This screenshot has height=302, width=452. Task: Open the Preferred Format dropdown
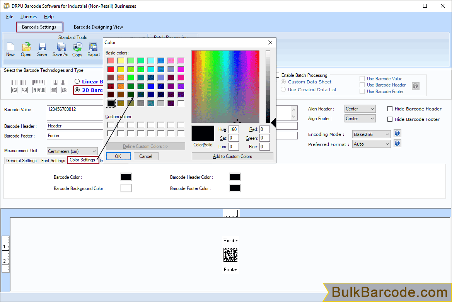pyautogui.click(x=372, y=144)
